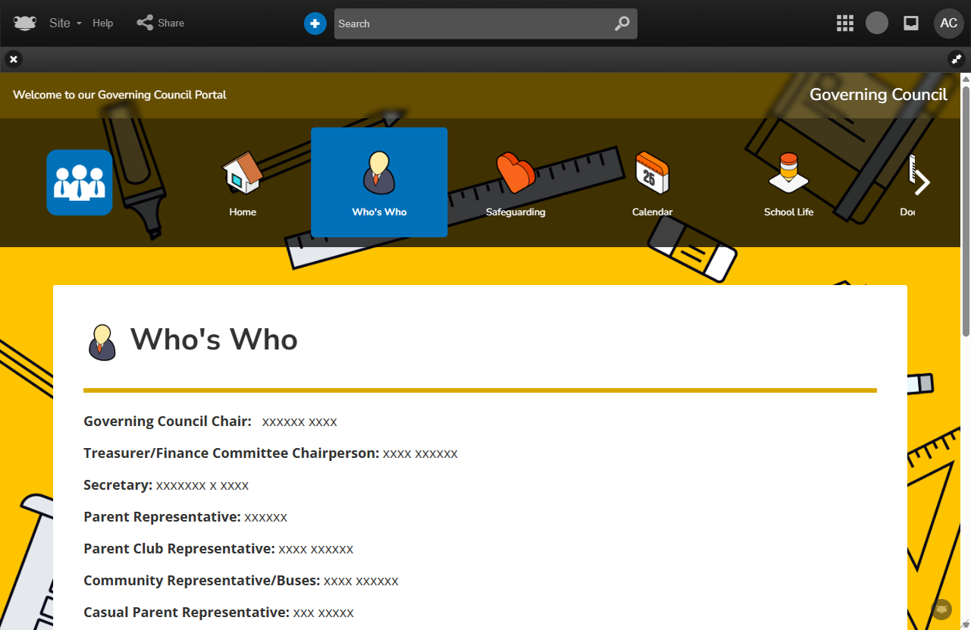
Task: Click the blue plus create button
Action: click(315, 24)
